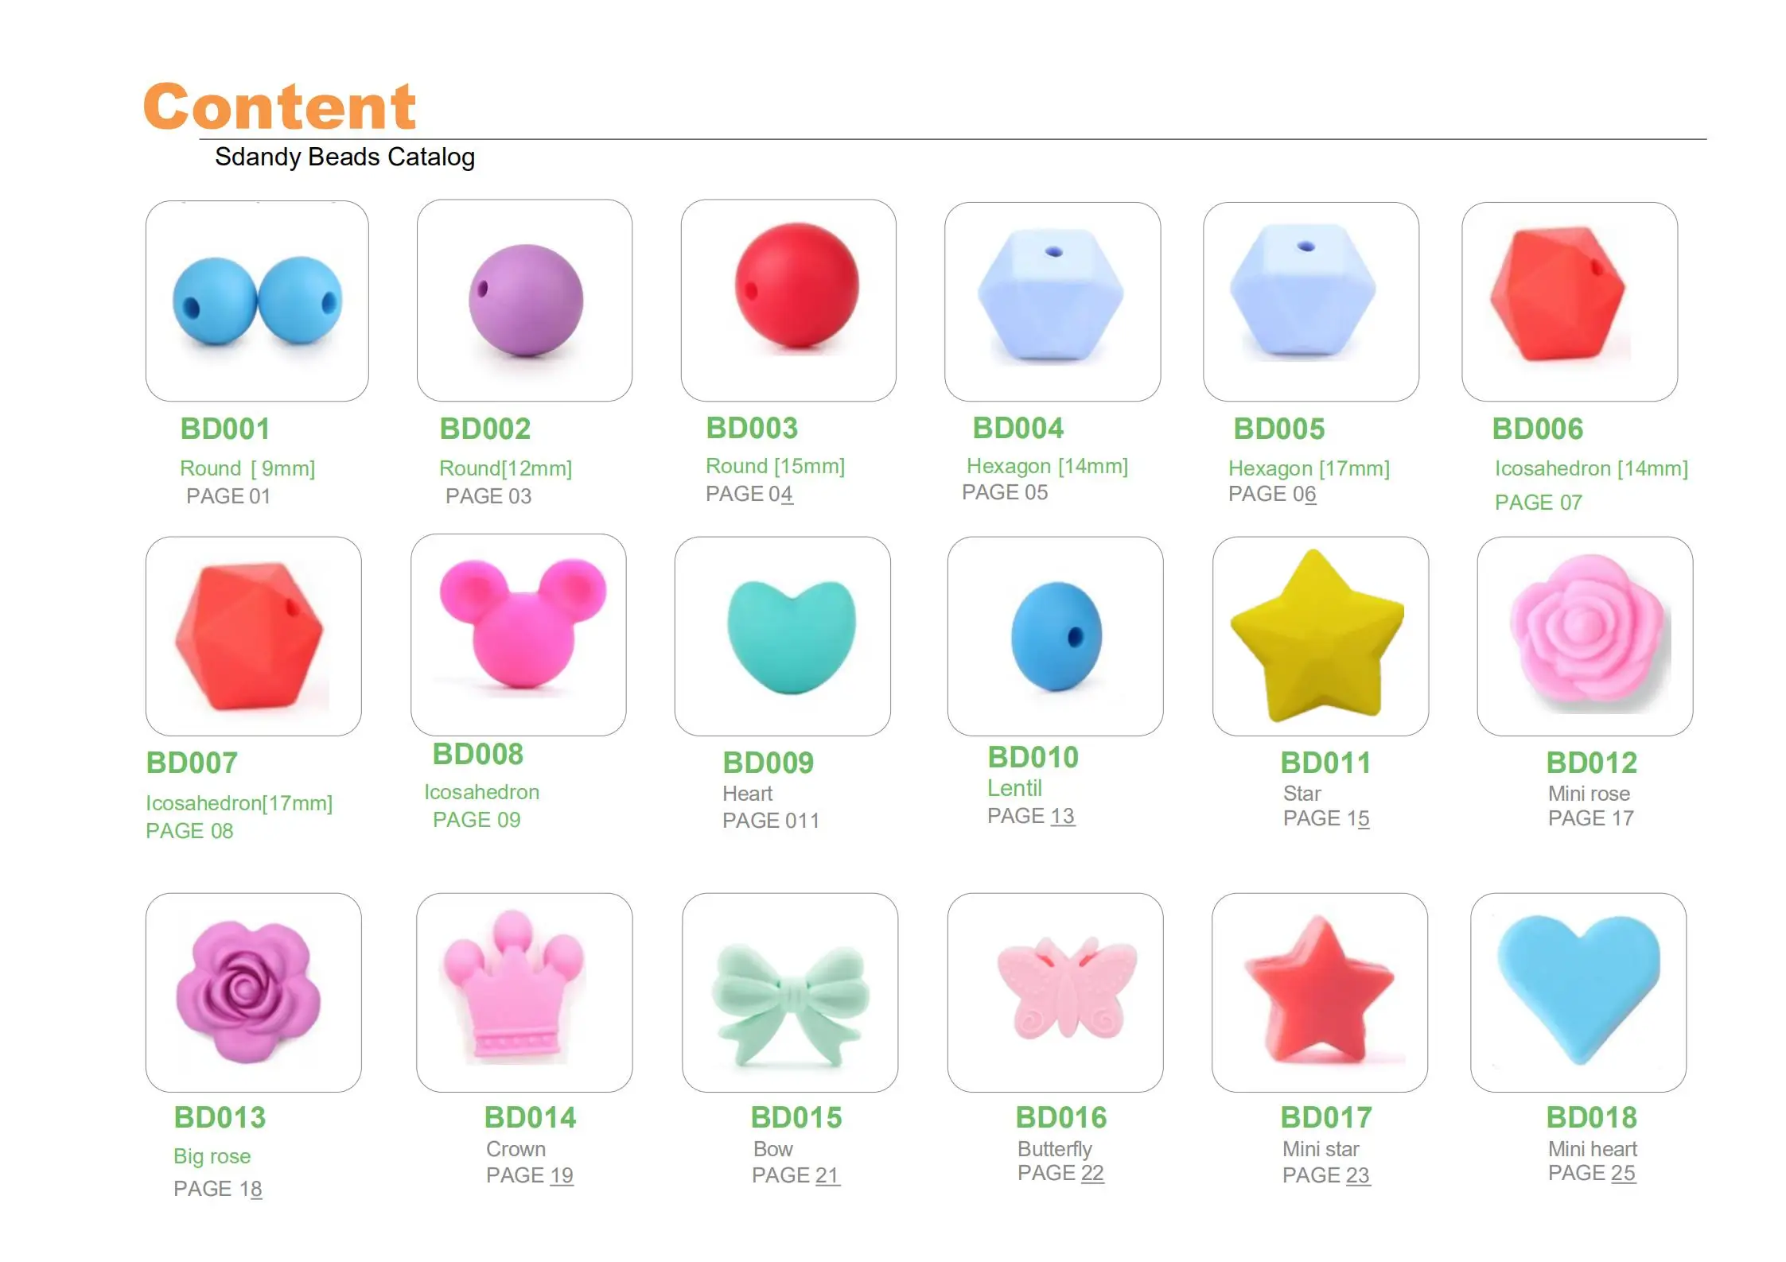
Task: Click the PAGE 25 link under Mini heart
Action: (x=1592, y=1173)
